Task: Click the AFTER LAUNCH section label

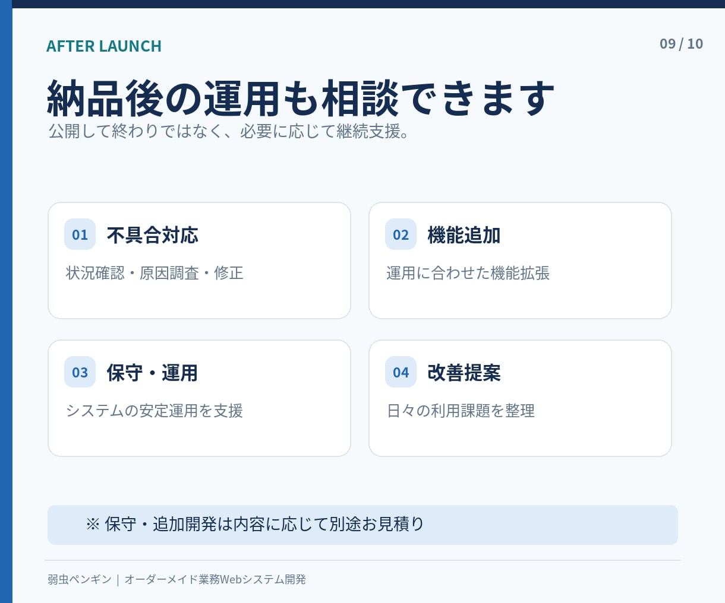Action: [104, 46]
